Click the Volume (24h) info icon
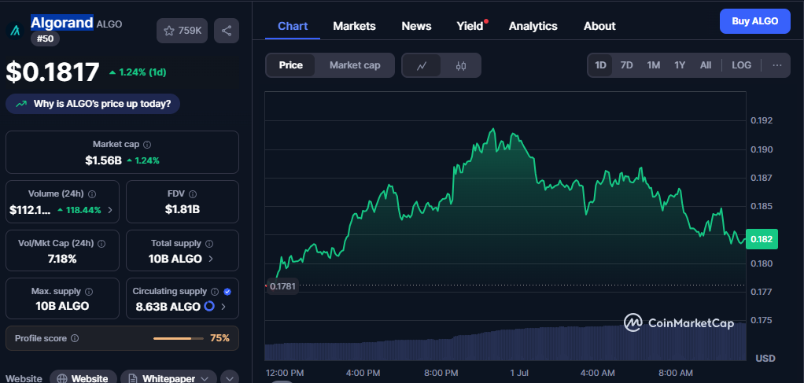The width and height of the screenshot is (804, 383). pos(92,193)
